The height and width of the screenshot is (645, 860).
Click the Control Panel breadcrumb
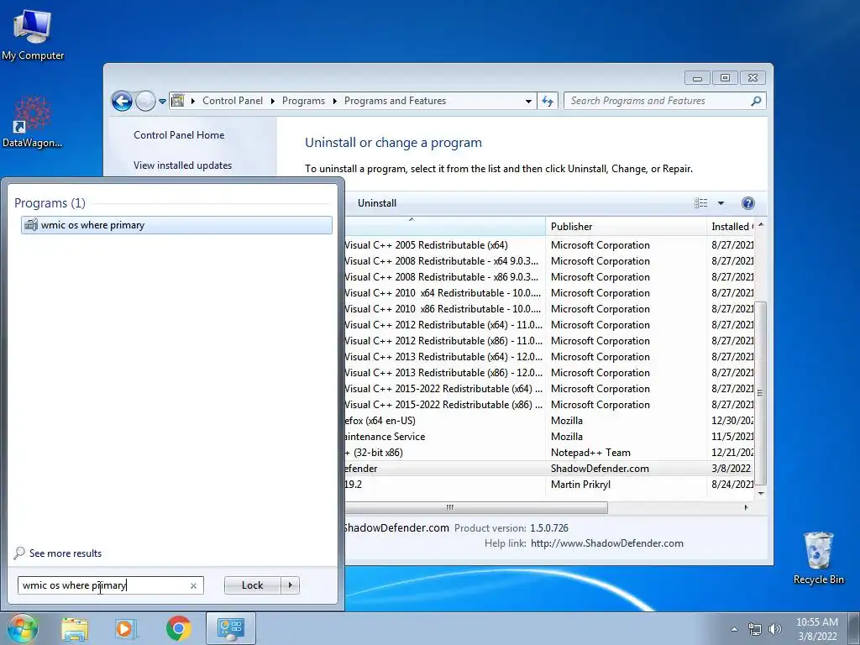(233, 101)
